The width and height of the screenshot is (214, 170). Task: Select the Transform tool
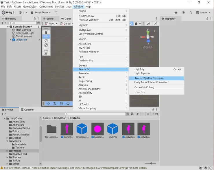[x=46, y=53]
